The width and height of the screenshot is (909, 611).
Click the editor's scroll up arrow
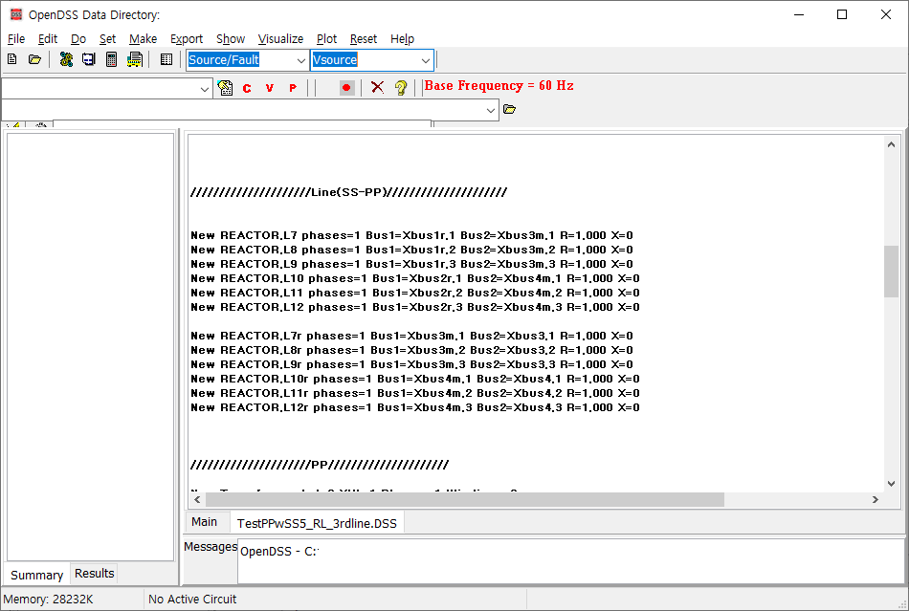pos(891,144)
